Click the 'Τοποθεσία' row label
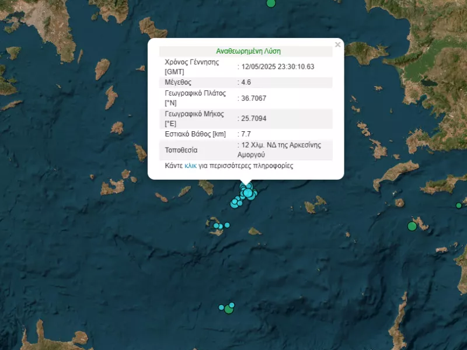This screenshot has width=467, height=350. [x=181, y=150]
